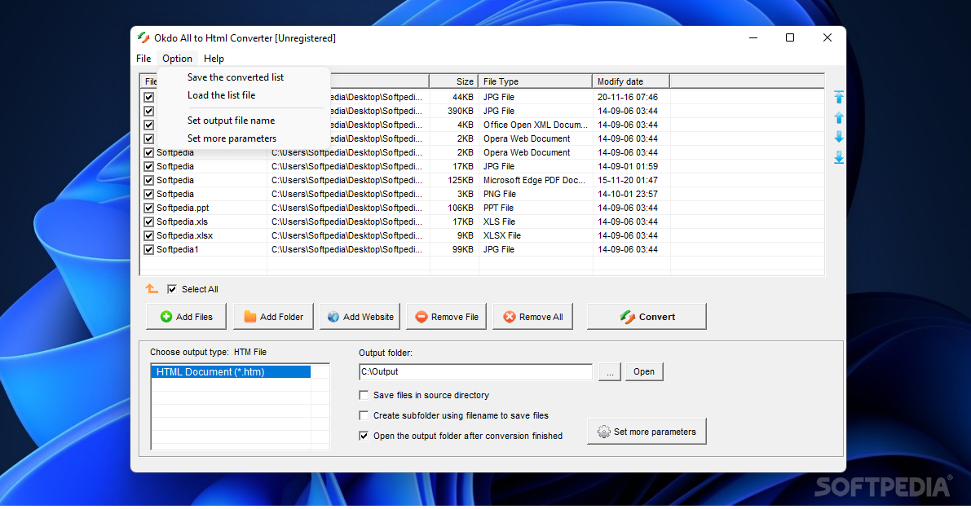The image size is (971, 509).
Task: Open the File menu
Action: pos(143,58)
